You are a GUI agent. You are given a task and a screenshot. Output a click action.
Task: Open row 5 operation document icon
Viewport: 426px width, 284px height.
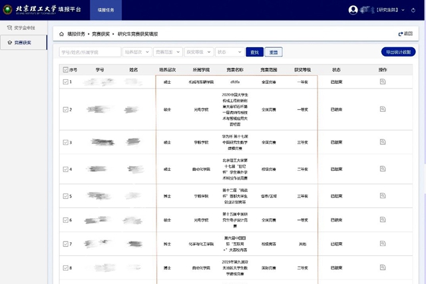coord(383,196)
